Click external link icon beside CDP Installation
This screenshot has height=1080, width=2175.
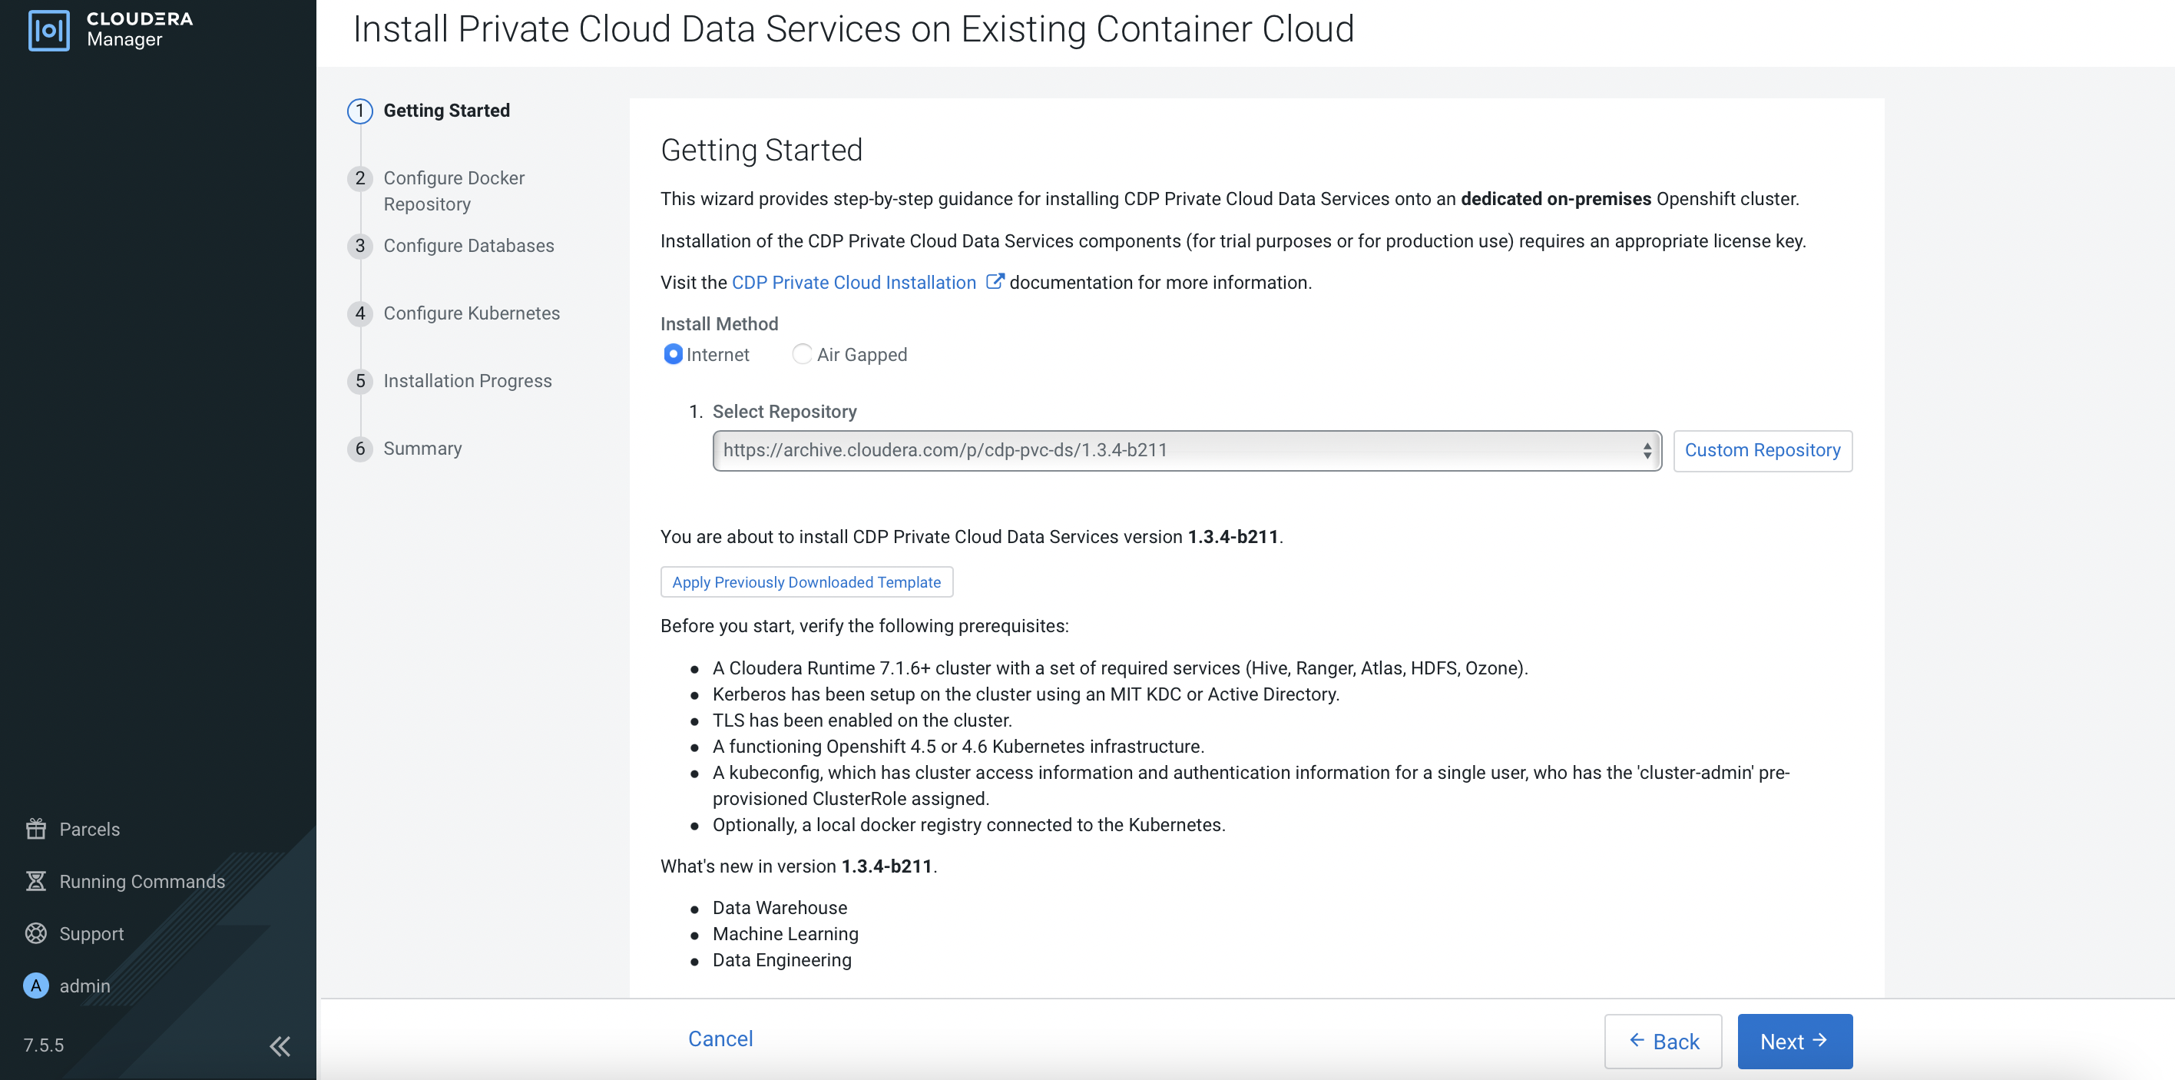coord(995,282)
